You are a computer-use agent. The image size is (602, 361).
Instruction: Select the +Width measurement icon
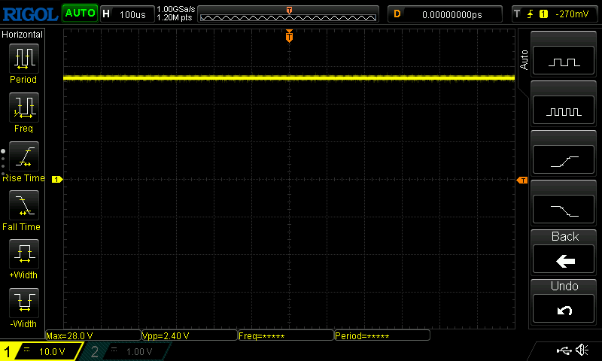coord(24,253)
